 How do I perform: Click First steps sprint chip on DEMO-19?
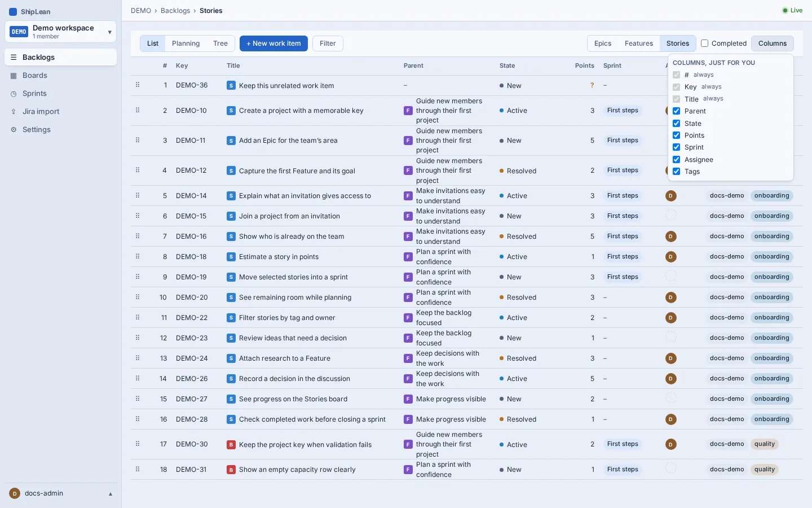click(x=623, y=277)
